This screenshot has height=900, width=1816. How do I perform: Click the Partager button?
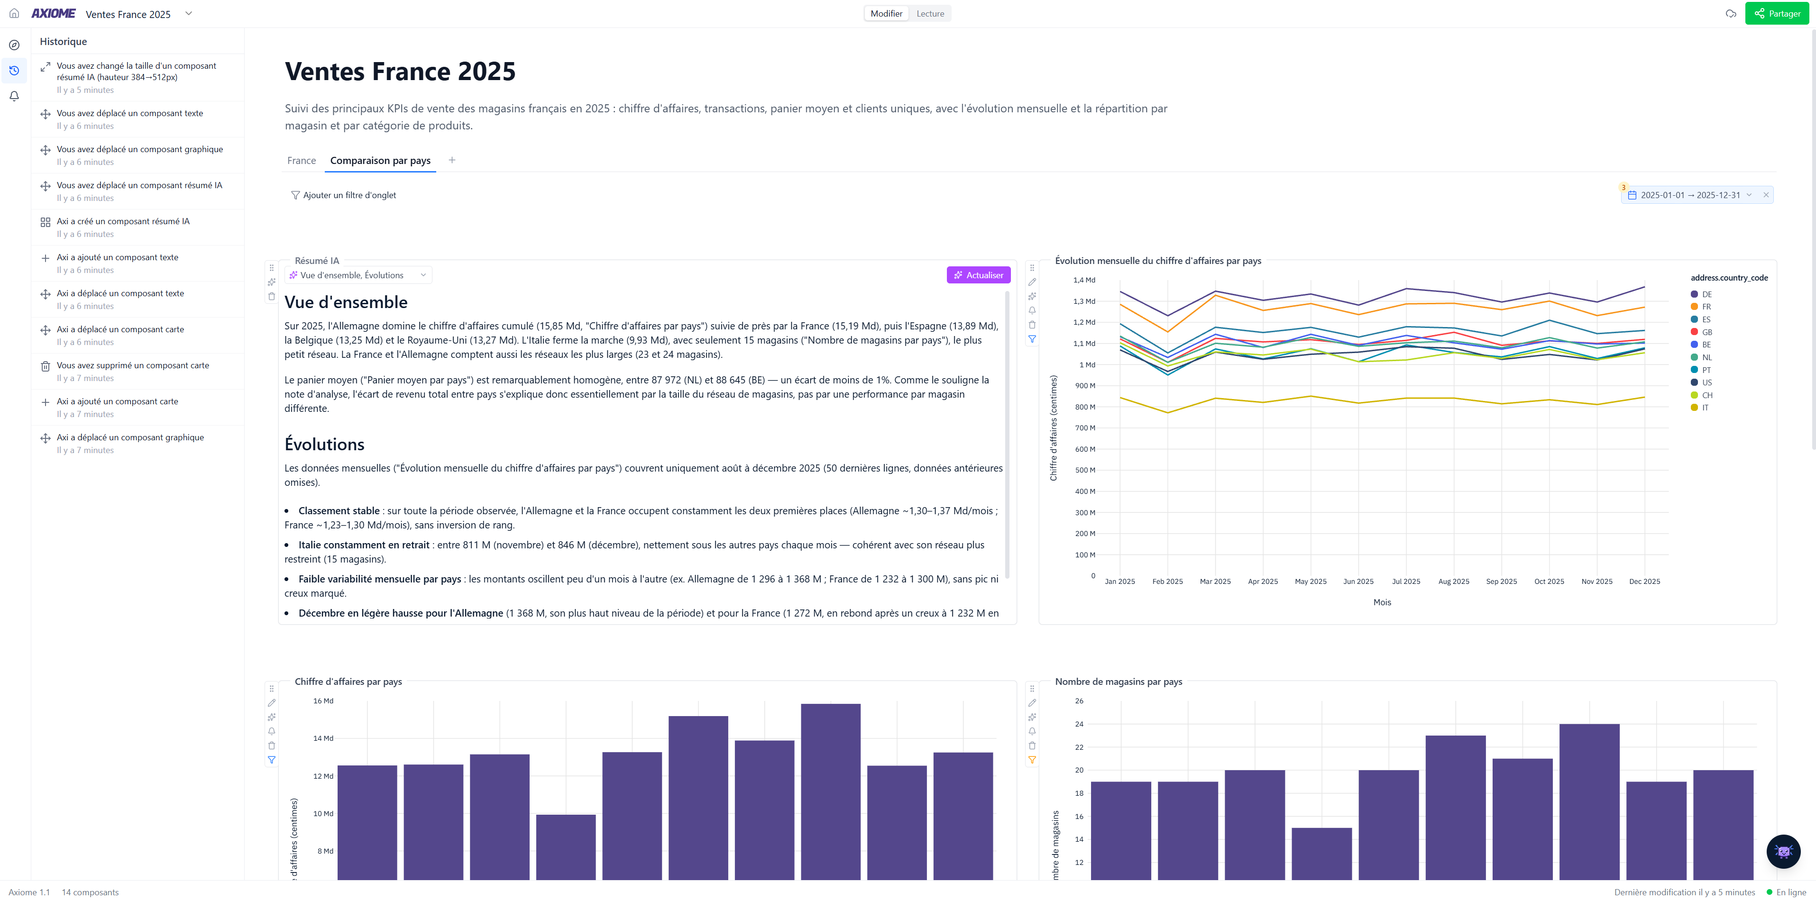coord(1777,13)
